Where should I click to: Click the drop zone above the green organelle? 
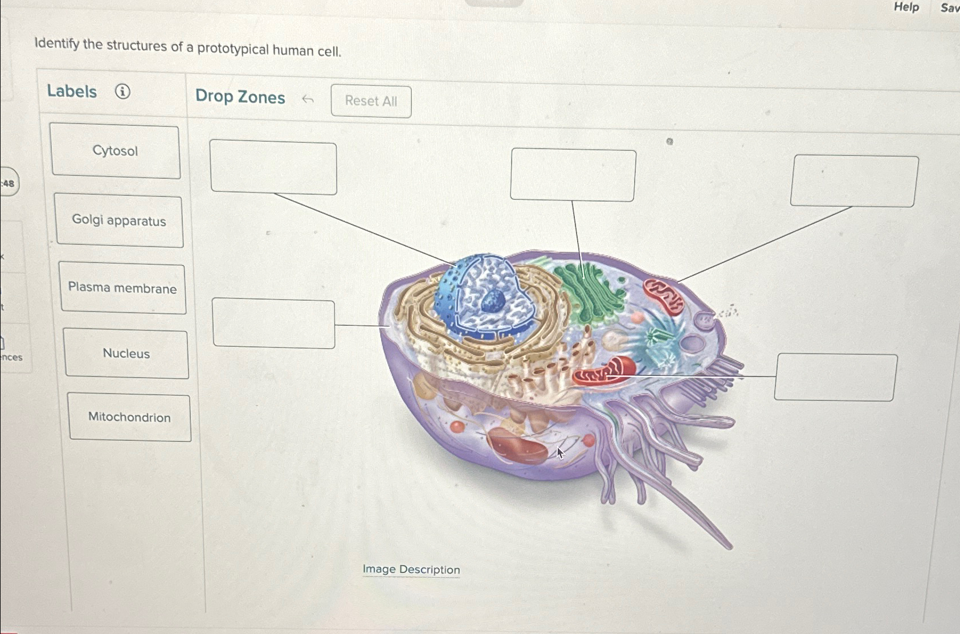pos(573,175)
